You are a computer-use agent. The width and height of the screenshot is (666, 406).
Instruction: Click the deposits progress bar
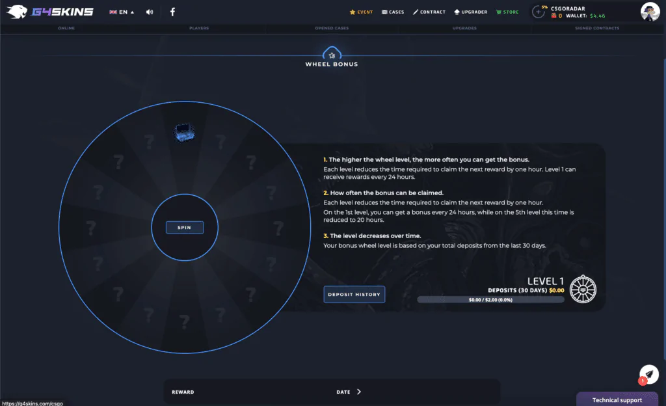[490, 300]
